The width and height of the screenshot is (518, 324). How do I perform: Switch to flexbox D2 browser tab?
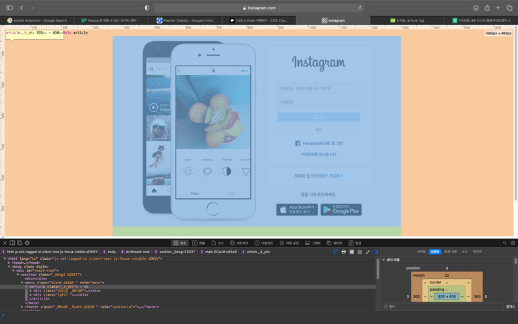[111, 20]
